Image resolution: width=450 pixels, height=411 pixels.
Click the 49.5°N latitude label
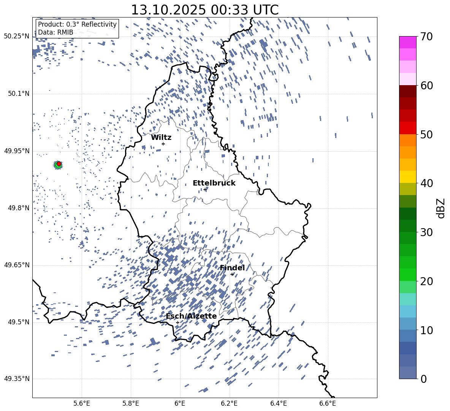(x=19, y=322)
